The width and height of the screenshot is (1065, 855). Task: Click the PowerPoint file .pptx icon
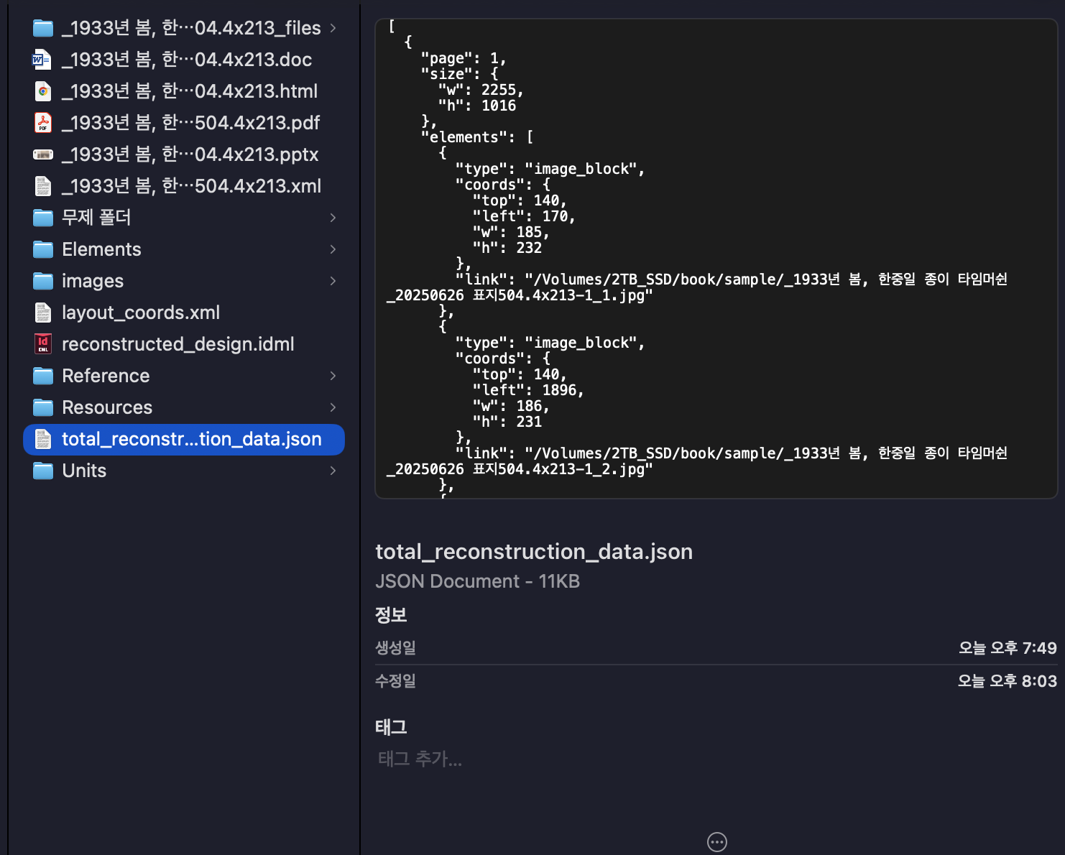pos(42,154)
